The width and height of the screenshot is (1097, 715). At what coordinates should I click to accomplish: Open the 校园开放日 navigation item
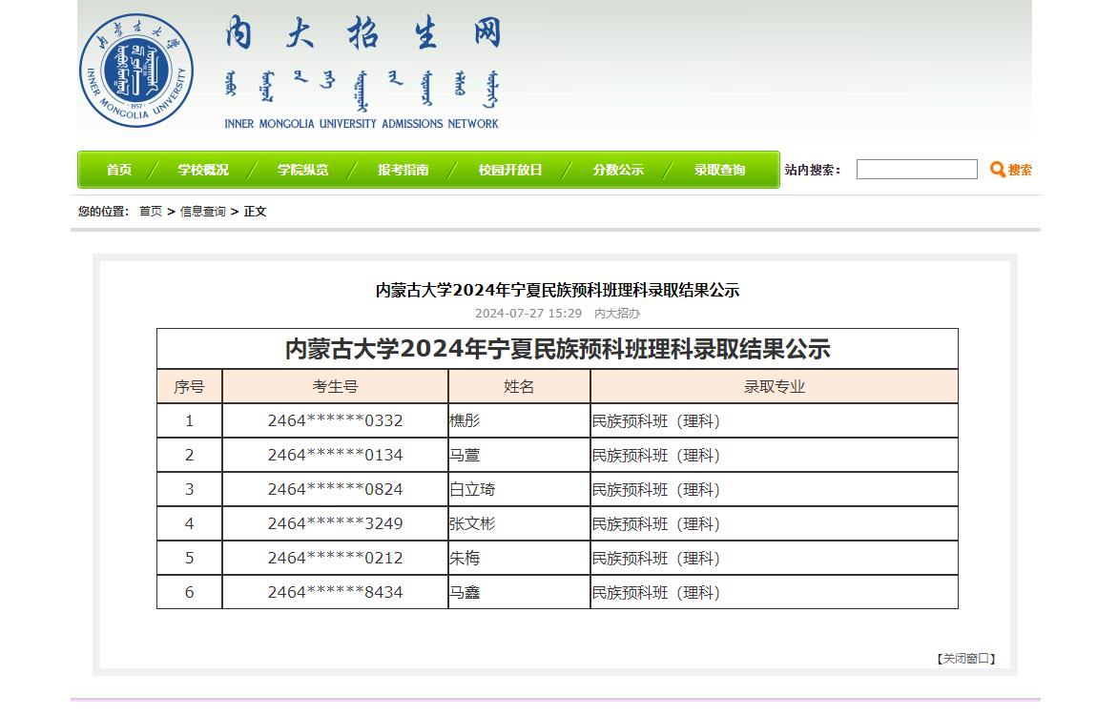tap(510, 170)
